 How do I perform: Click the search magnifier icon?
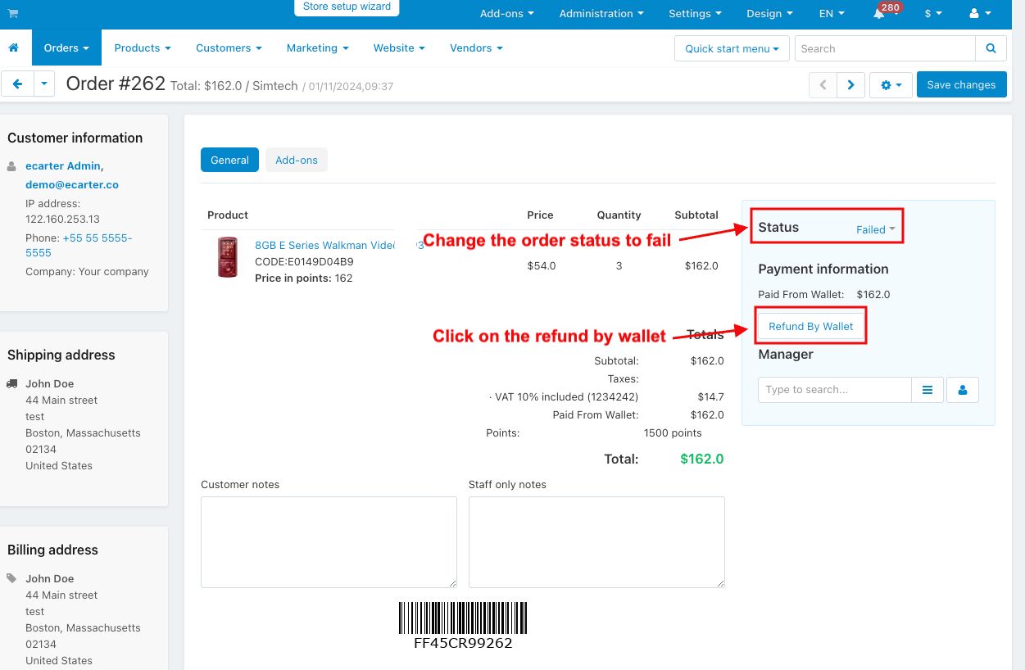[991, 48]
